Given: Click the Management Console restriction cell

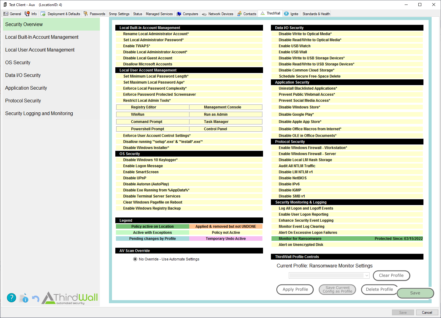Looking at the screenshot, I should click(226, 107).
